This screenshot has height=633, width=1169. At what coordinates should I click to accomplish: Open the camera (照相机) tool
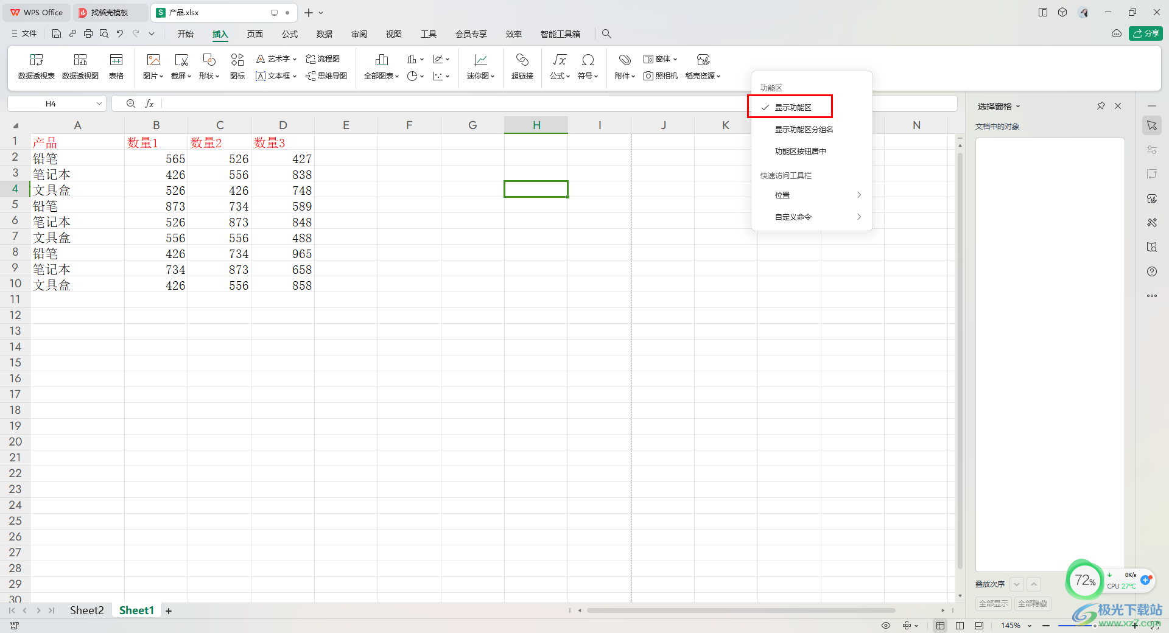click(x=661, y=76)
